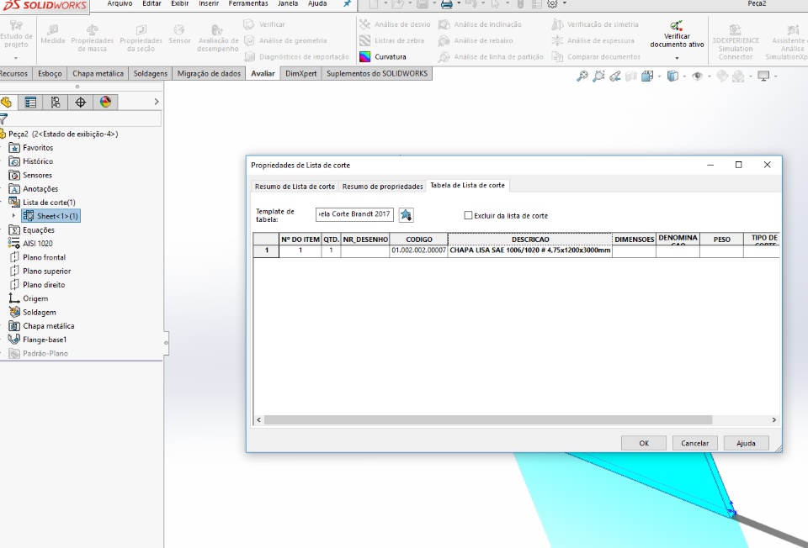Open print icon dropdown arrow

pos(459,3)
